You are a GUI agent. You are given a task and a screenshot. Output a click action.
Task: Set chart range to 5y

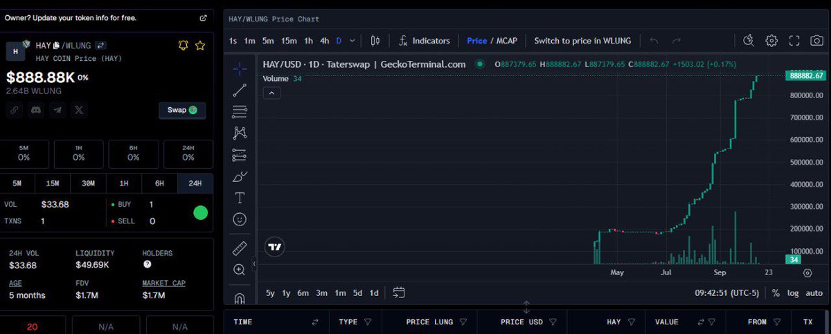[270, 293]
